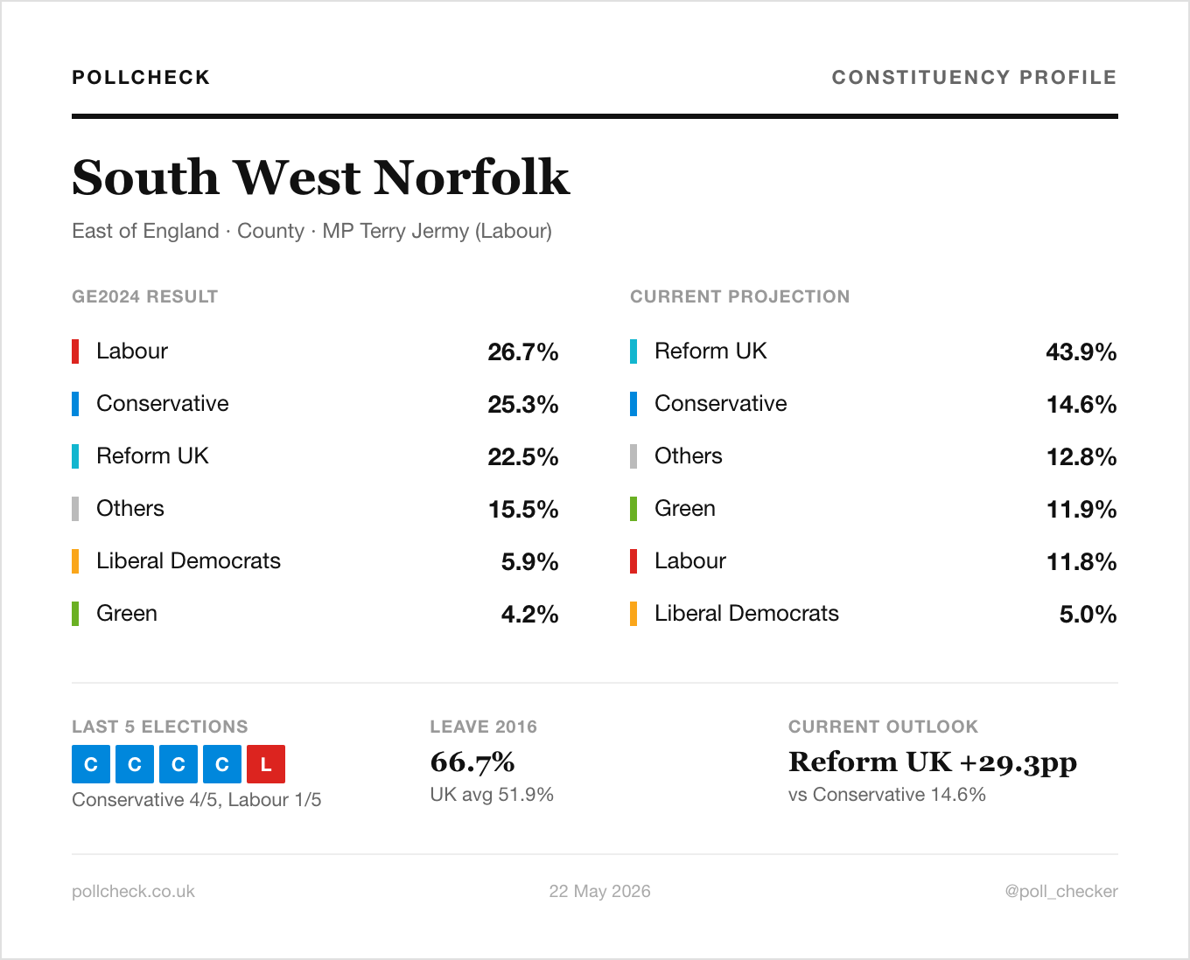Image resolution: width=1190 pixels, height=960 pixels.
Task: Click Labour's 26.7% GE2024 result
Action: (x=523, y=351)
